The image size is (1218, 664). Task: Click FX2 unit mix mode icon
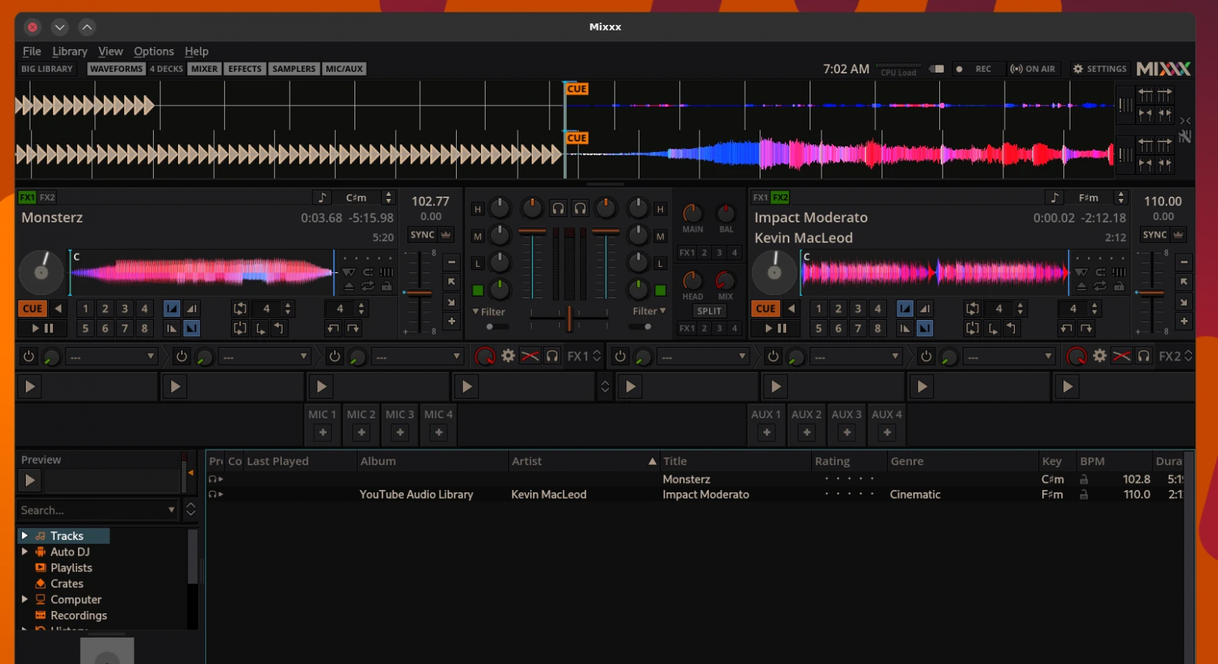click(x=1121, y=356)
